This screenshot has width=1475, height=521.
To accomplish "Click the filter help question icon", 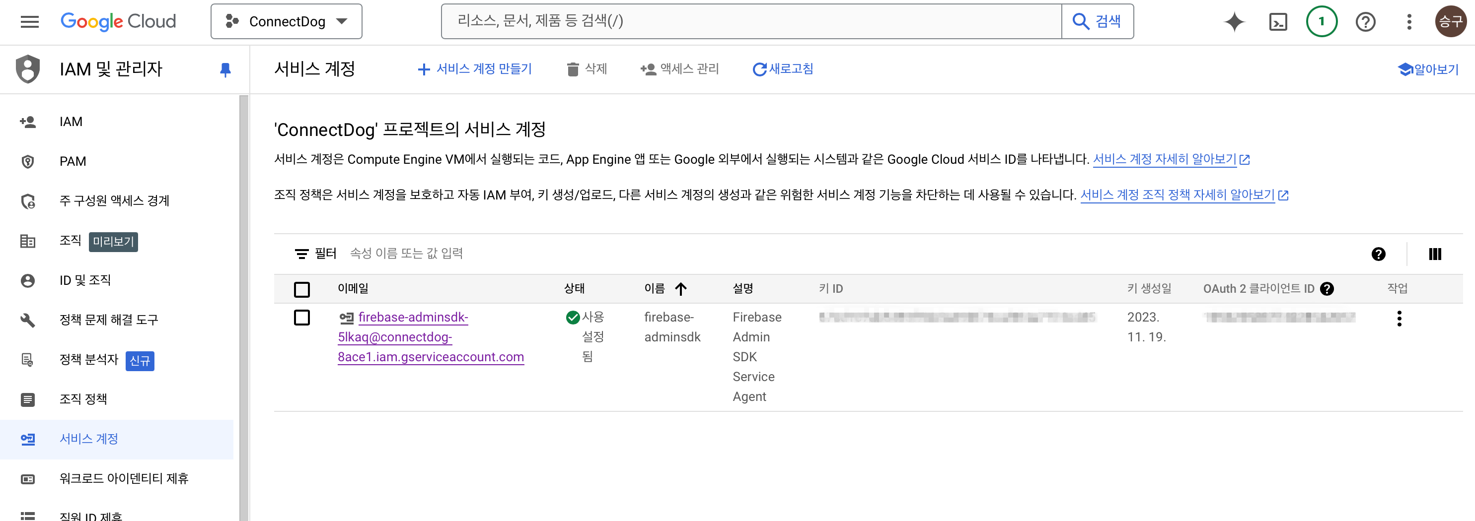I will (x=1378, y=254).
